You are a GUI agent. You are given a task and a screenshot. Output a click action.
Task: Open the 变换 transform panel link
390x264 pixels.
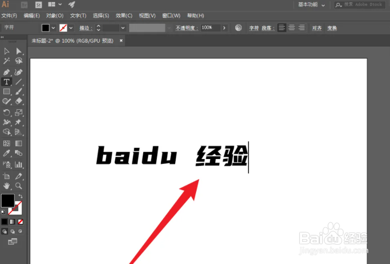(332, 28)
